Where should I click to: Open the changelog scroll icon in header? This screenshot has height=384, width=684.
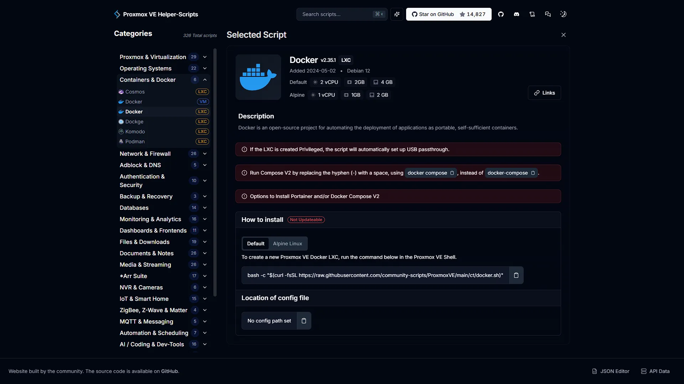click(532, 14)
